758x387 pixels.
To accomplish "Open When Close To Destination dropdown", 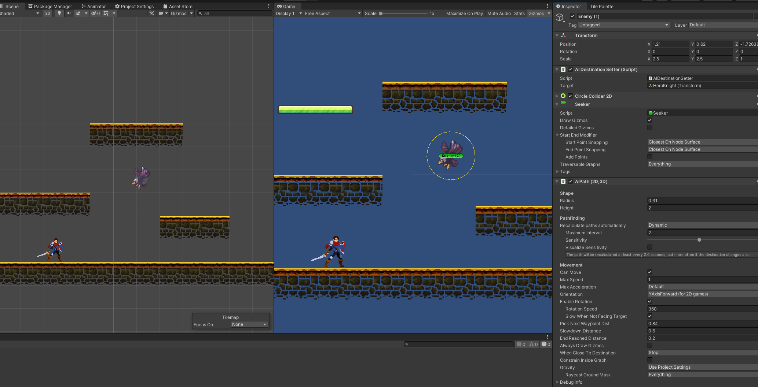I will (703, 353).
